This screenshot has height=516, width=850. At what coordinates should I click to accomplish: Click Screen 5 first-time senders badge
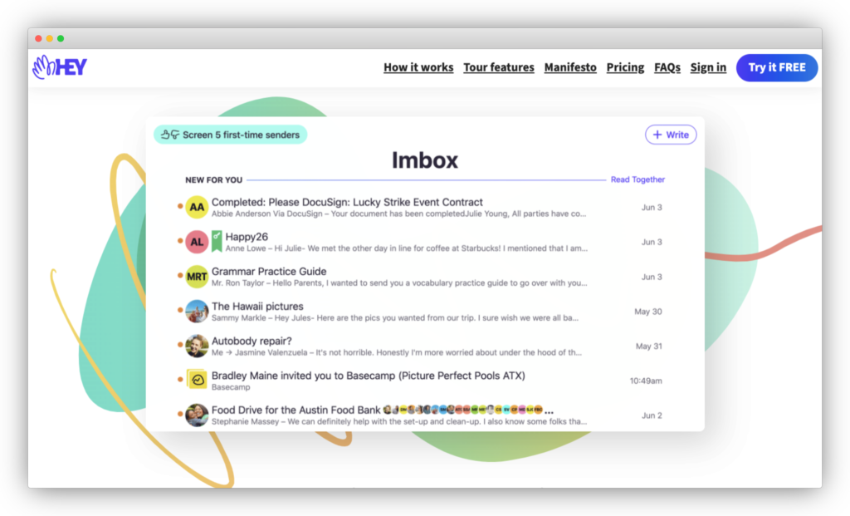pos(230,135)
